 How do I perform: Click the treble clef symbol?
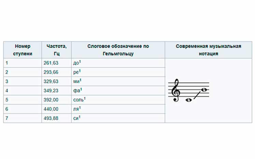[x=176, y=91]
